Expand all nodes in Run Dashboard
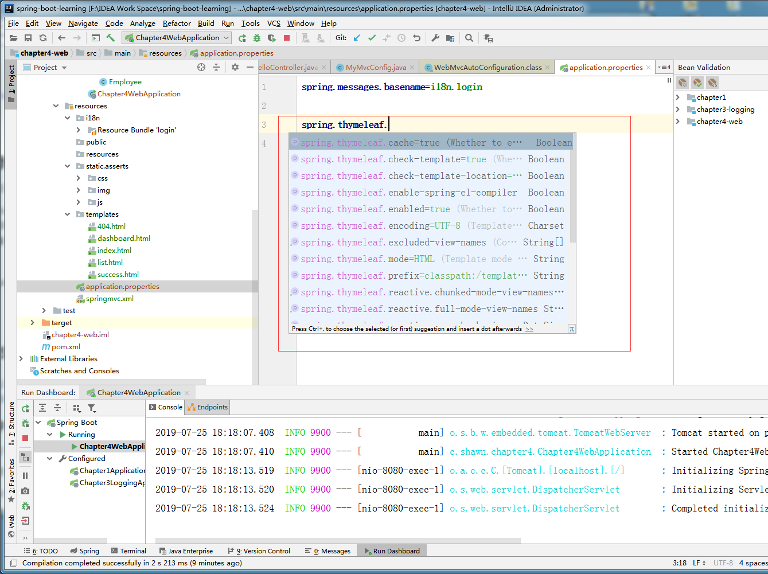768x574 pixels. (x=42, y=408)
